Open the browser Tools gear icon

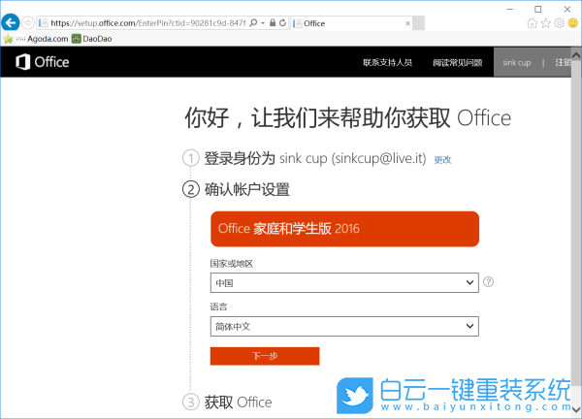(x=559, y=23)
